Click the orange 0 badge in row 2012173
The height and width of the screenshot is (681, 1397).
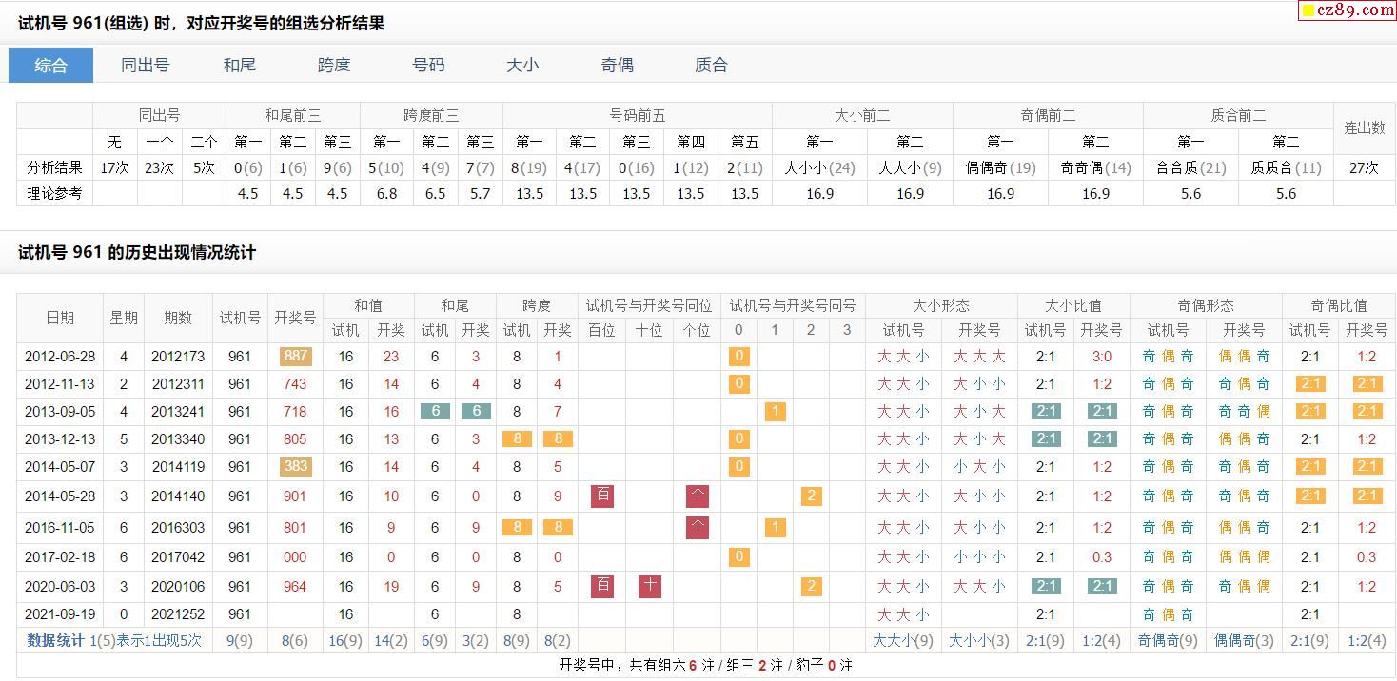coord(738,357)
